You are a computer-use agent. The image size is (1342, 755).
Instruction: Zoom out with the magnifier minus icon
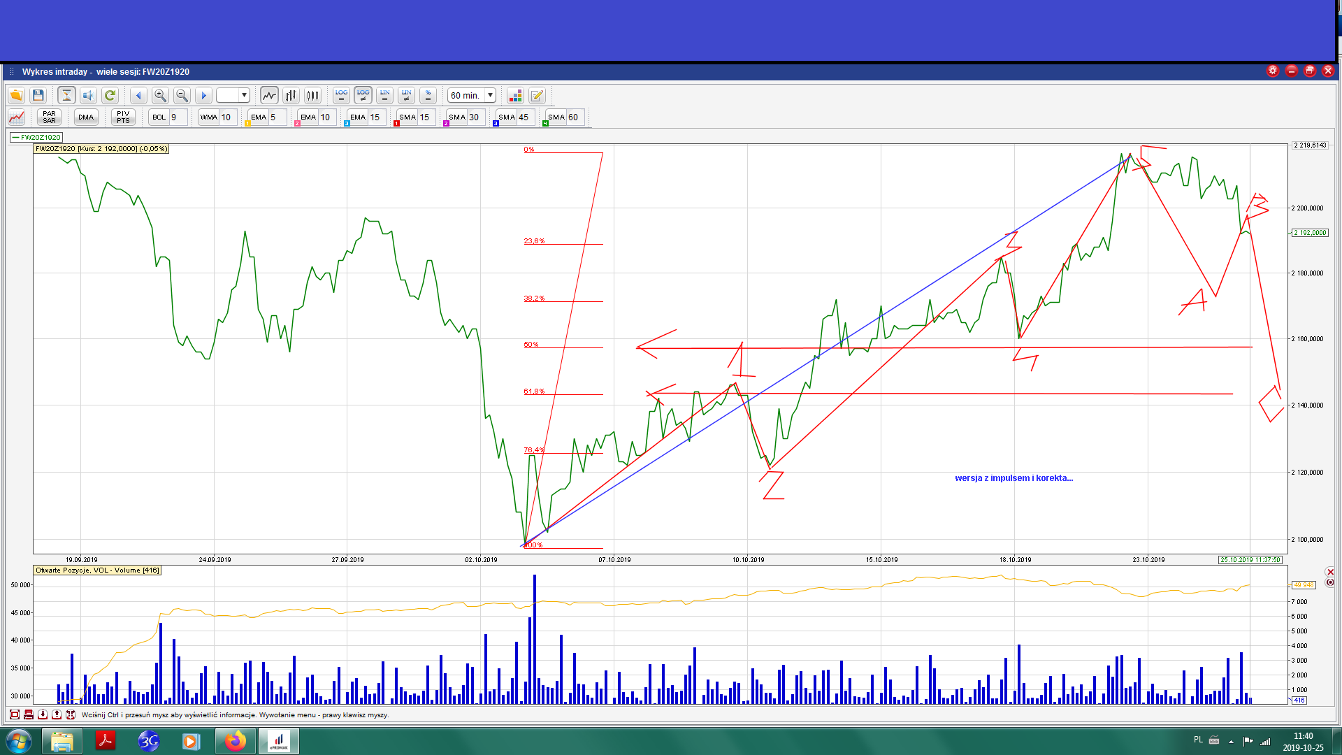tap(182, 95)
